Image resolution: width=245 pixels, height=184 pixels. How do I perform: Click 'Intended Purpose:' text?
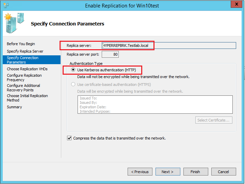pyautogui.click(x=95, y=111)
